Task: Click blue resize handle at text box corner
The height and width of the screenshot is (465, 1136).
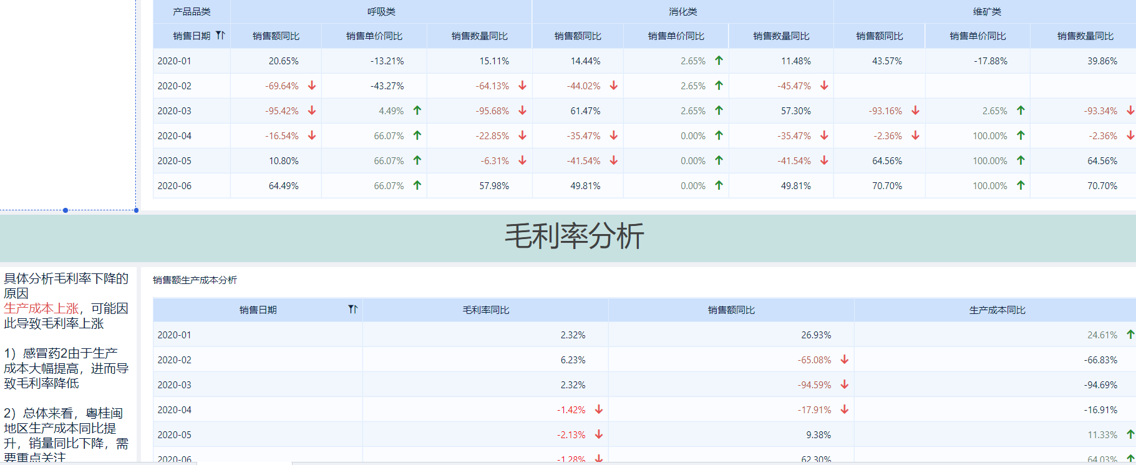Action: (136, 210)
